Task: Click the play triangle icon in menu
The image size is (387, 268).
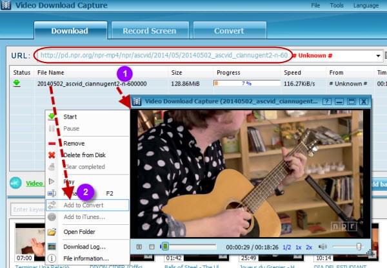Action: [52, 182]
